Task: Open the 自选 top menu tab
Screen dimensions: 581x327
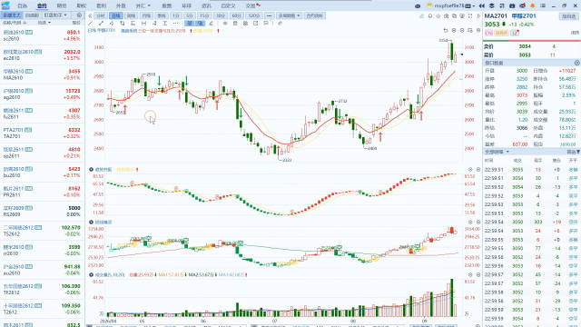Action: 22,6
